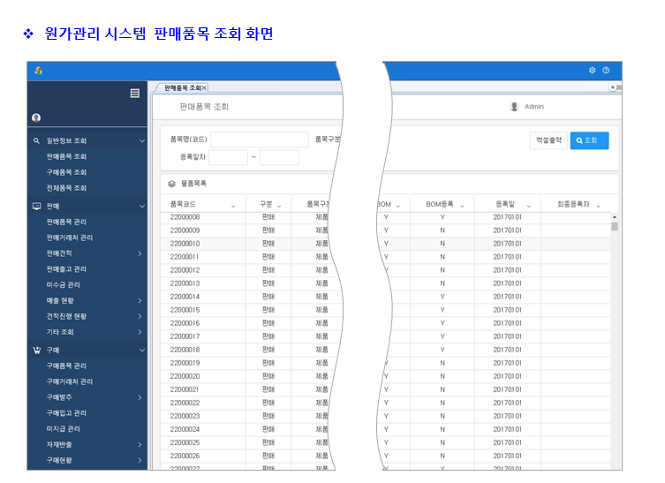The height and width of the screenshot is (483, 665).
Task: Close the 판매품목 조회 tab
Action: (x=204, y=87)
